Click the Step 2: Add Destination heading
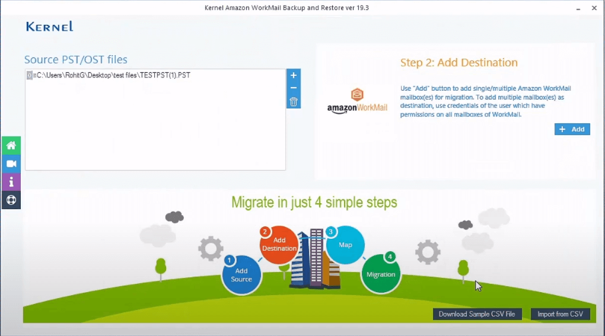 pyautogui.click(x=458, y=62)
